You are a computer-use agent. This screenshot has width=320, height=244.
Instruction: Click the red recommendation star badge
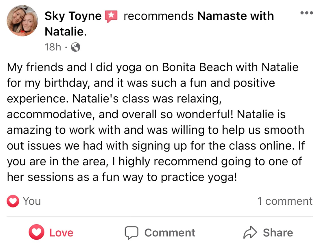(112, 16)
